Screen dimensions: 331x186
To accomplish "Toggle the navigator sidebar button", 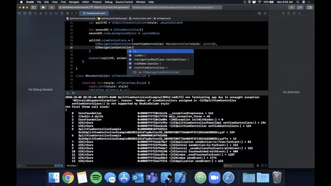I will pyautogui.click(x=34, y=7).
